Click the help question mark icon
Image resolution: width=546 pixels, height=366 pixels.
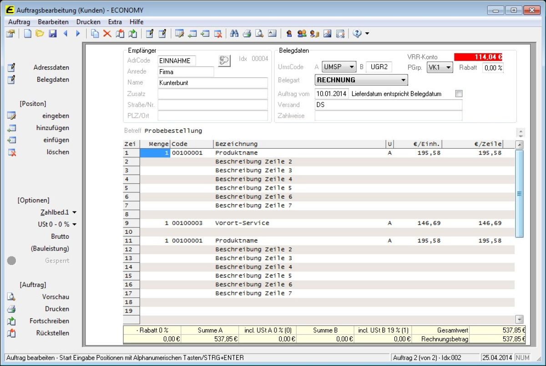coord(357,34)
